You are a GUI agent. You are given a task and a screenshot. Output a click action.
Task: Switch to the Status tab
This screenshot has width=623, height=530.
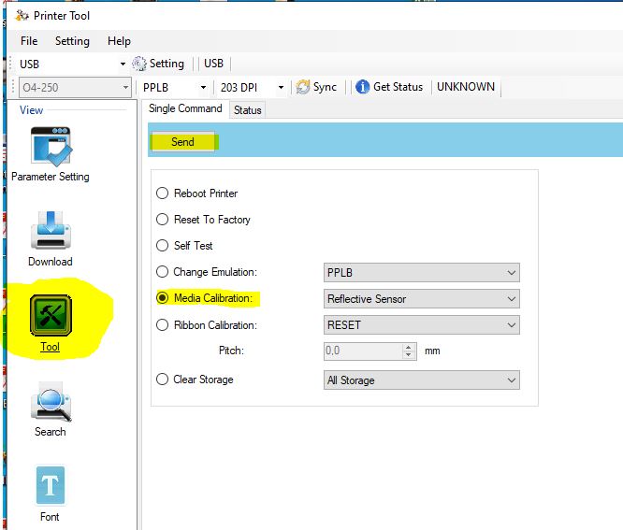click(x=248, y=110)
